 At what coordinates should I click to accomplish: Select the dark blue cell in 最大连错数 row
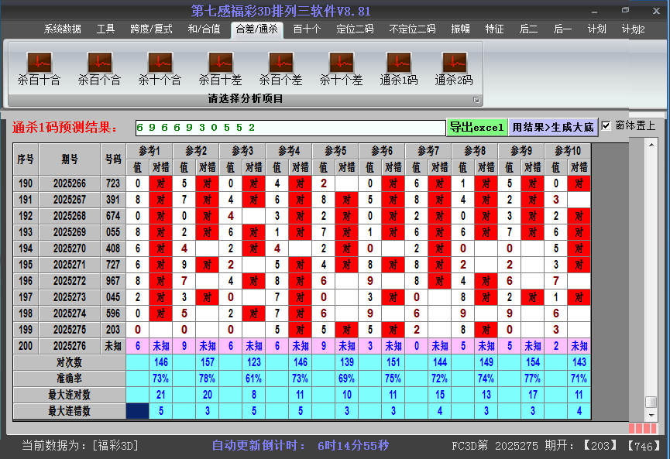pos(138,411)
